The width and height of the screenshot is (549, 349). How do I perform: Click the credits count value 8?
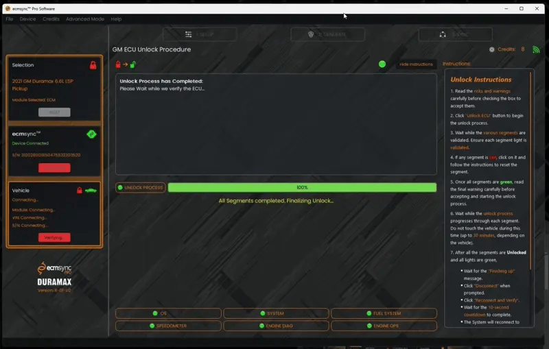[523, 49]
